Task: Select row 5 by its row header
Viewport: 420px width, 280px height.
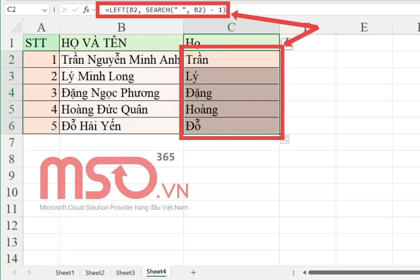Action: click(12, 109)
